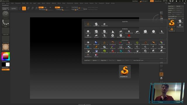Viewport: 187px width, 105px height.
Task: Open the Document menu
Action: (x=18, y=3)
